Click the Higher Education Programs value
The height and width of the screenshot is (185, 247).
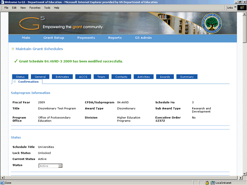[129, 119]
